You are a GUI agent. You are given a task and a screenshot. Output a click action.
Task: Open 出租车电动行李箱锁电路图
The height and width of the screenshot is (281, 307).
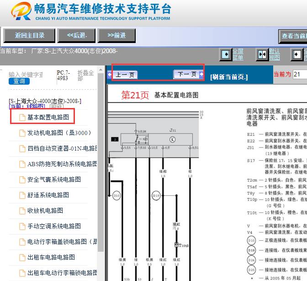62,273
